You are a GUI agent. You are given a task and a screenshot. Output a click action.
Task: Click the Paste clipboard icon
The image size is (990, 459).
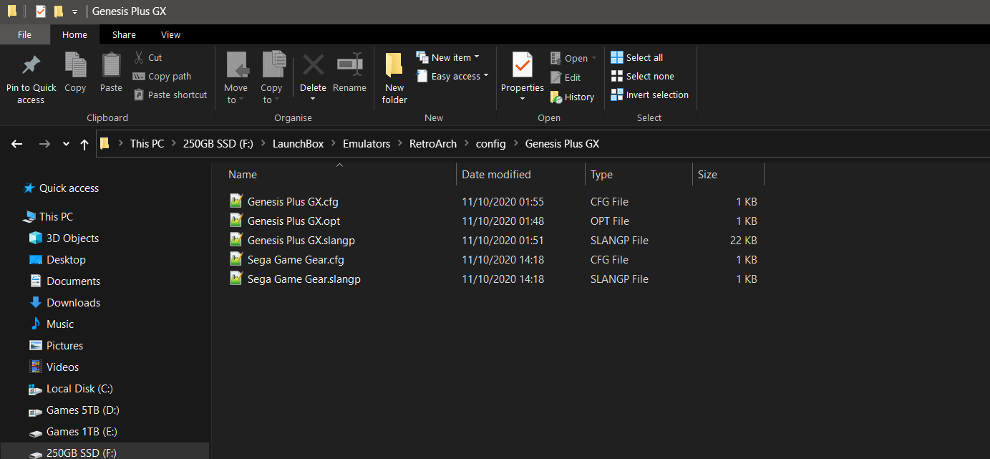[x=111, y=65]
